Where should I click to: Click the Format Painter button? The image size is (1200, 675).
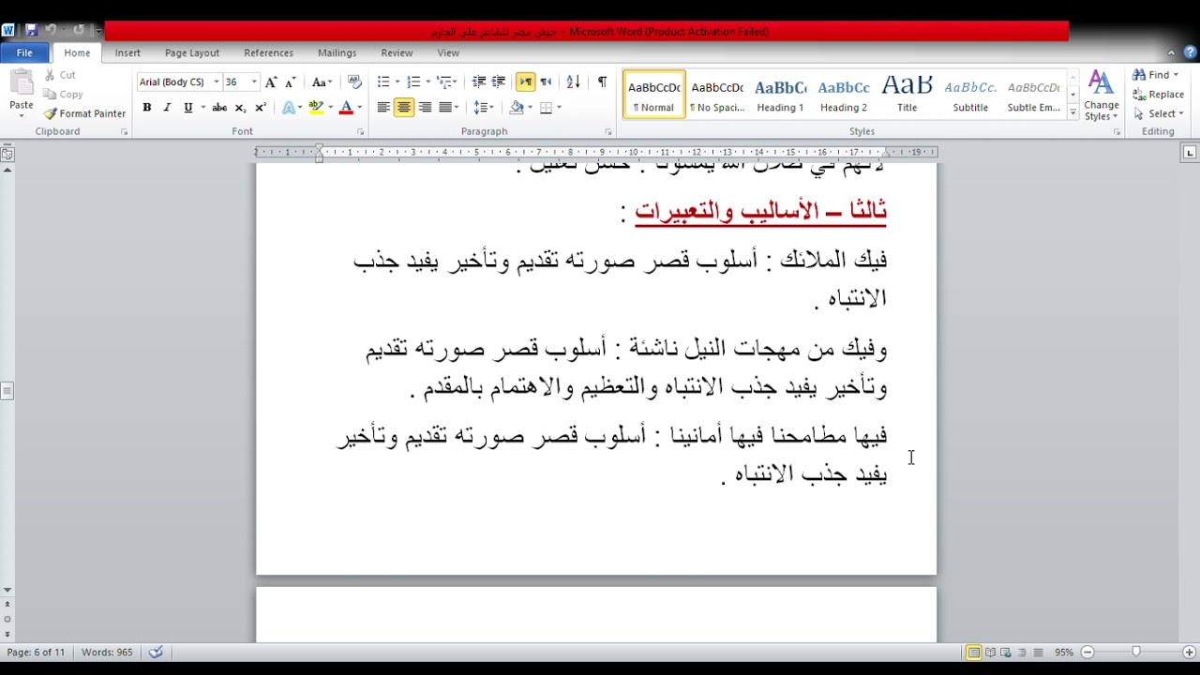click(84, 113)
